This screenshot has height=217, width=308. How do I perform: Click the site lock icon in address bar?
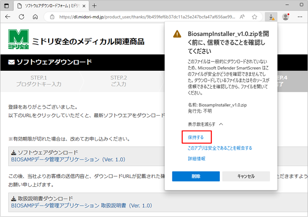tap(52, 17)
